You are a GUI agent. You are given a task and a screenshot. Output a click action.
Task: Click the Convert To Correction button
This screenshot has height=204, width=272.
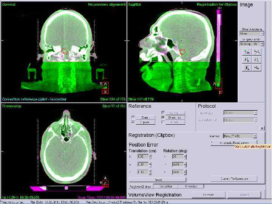point(234,178)
